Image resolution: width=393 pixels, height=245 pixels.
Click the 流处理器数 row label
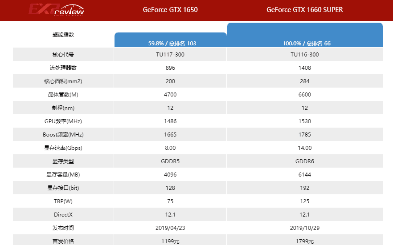[x=63, y=68]
